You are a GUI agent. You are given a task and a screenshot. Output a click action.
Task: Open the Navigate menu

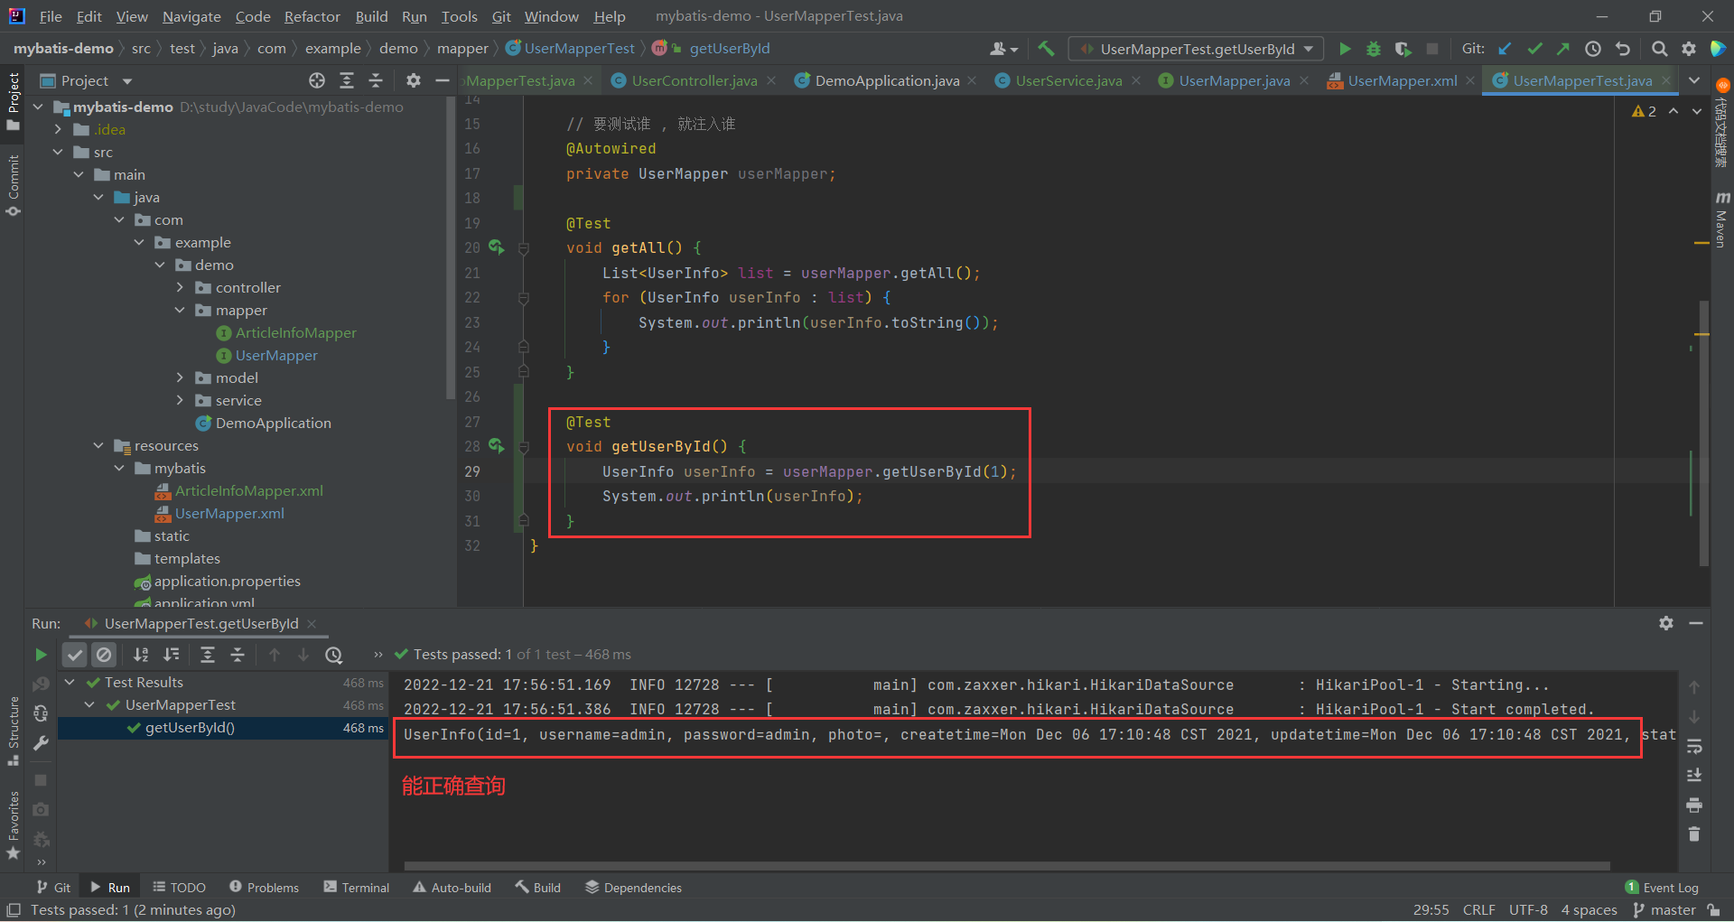(191, 16)
